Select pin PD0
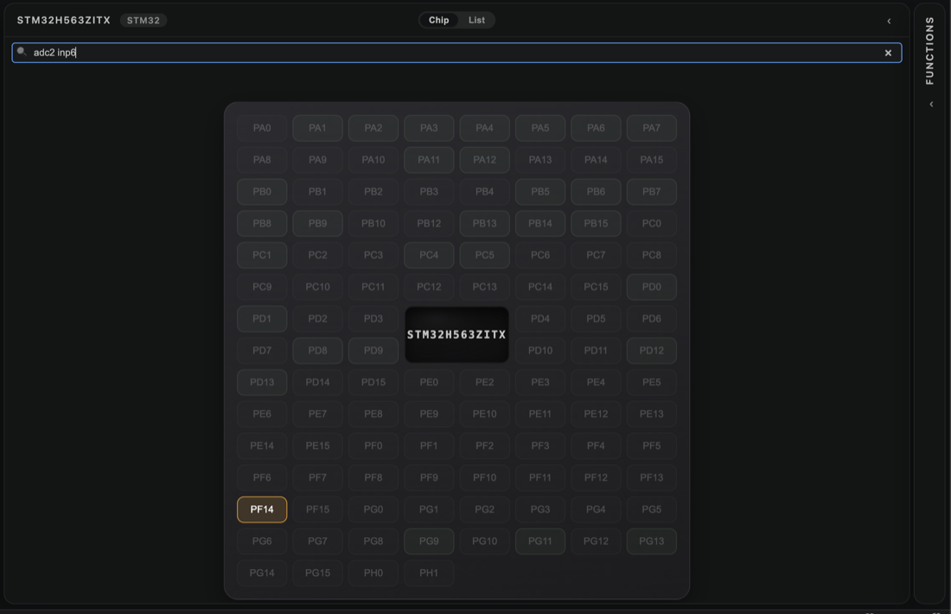The image size is (951, 614). click(651, 287)
